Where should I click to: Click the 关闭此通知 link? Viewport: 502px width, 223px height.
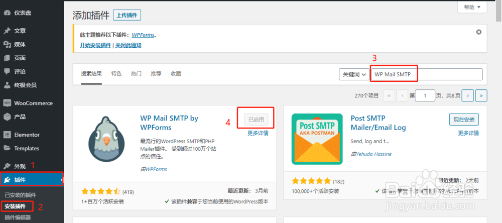(128, 46)
